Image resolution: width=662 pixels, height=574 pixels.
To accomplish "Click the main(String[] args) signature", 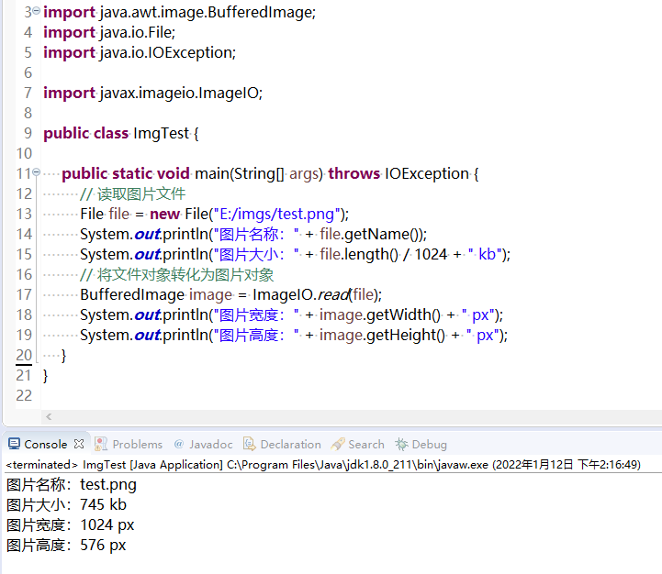I will pos(259,174).
